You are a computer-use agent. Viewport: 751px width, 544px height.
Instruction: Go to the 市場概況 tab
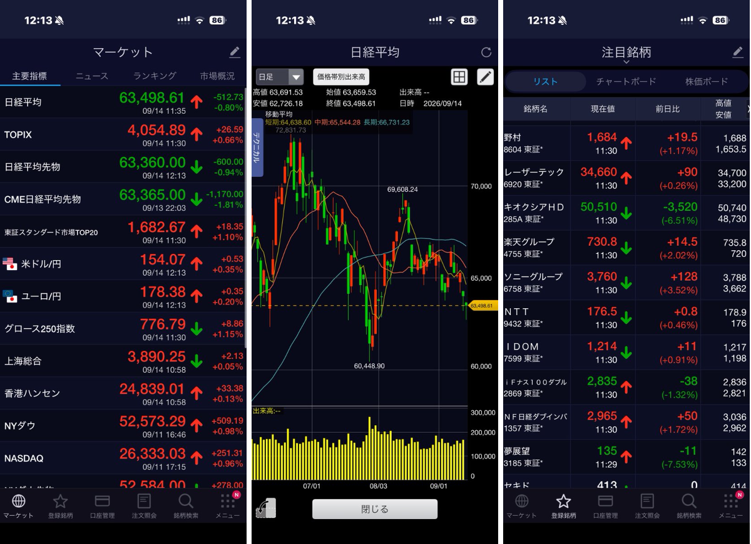(217, 76)
